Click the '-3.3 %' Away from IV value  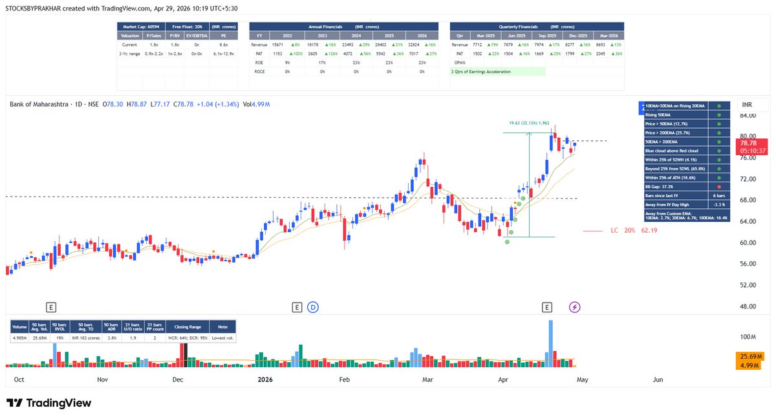(719, 204)
